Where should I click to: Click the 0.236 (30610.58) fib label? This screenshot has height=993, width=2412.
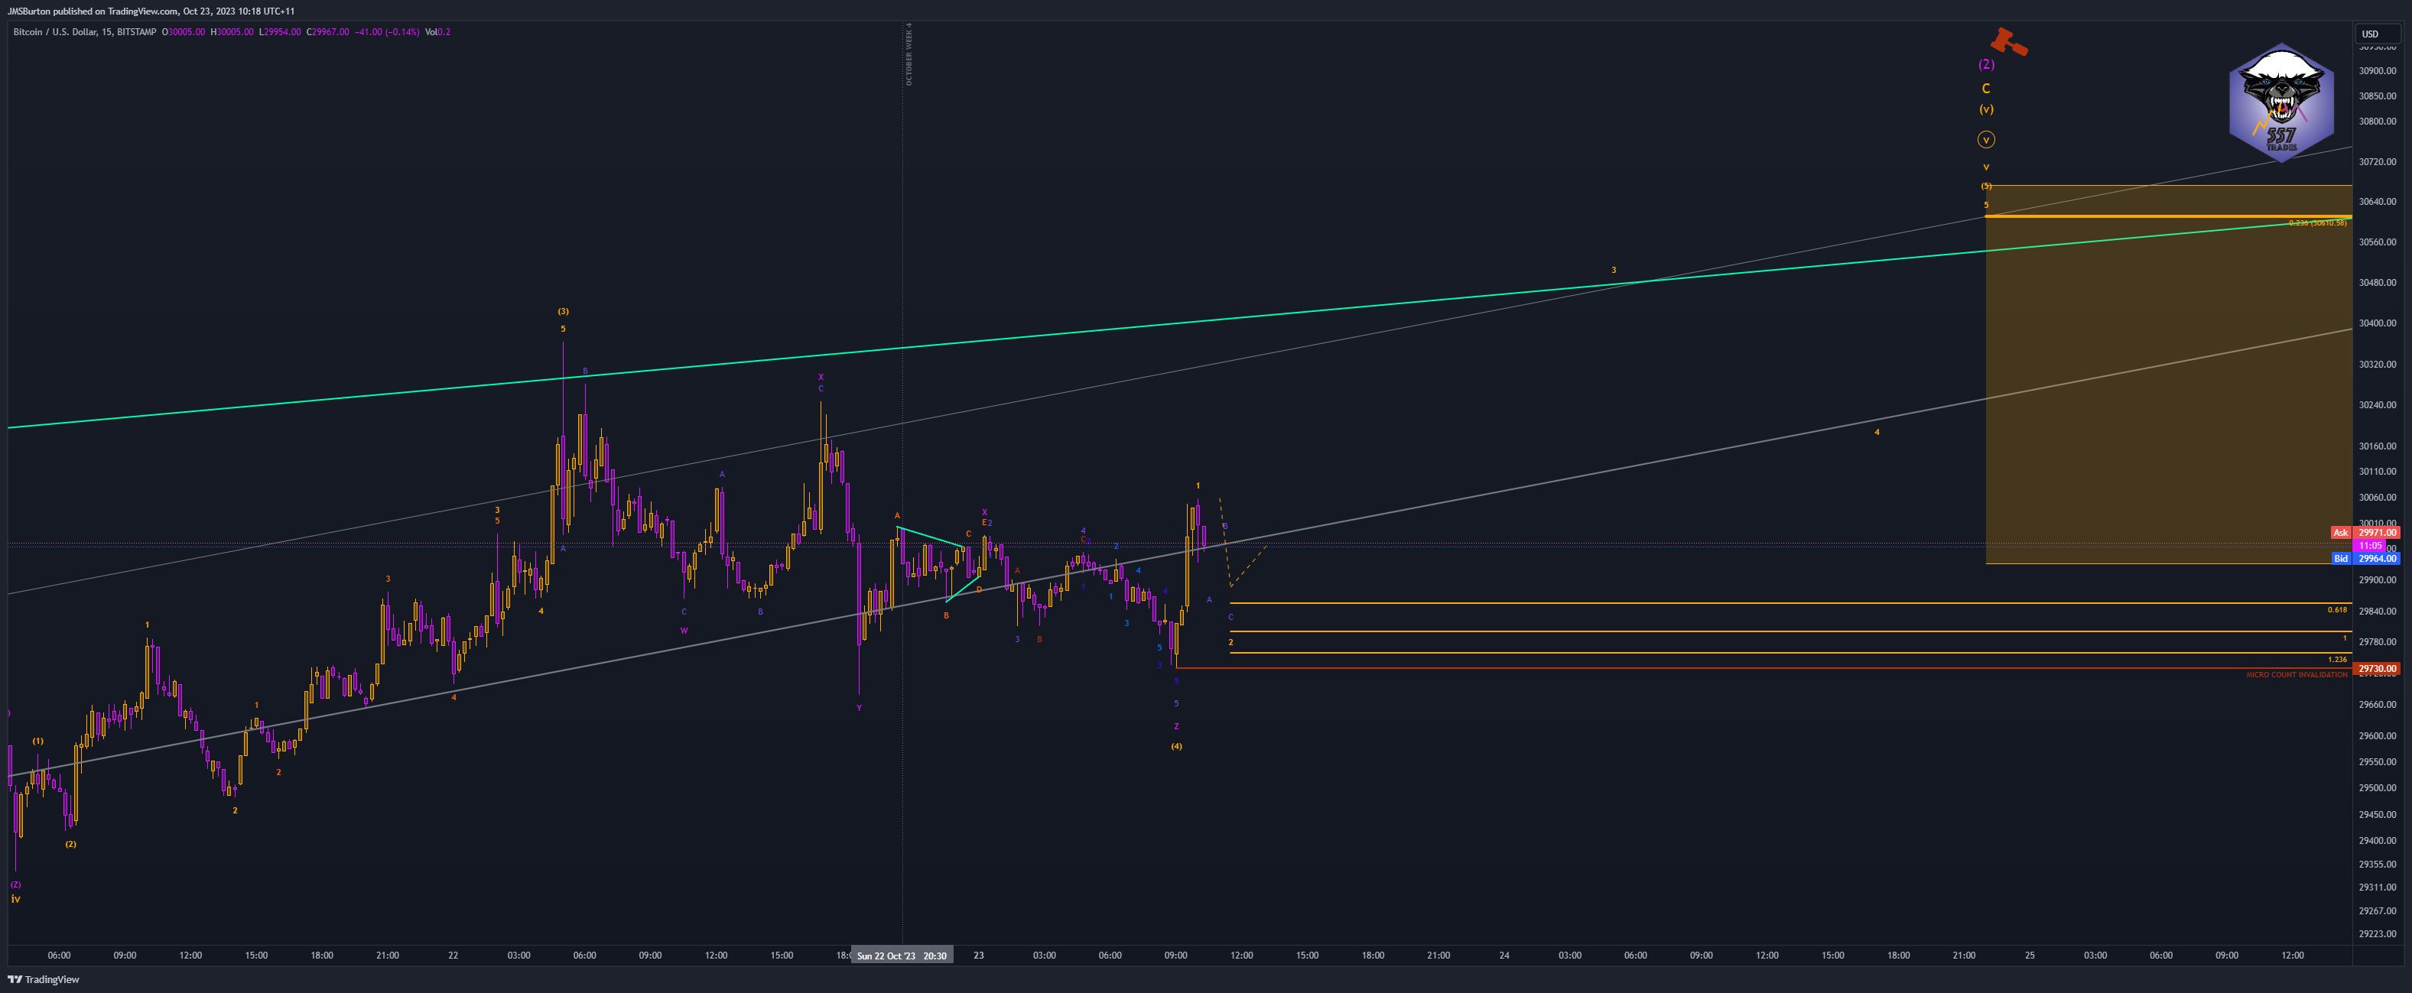2317,222
